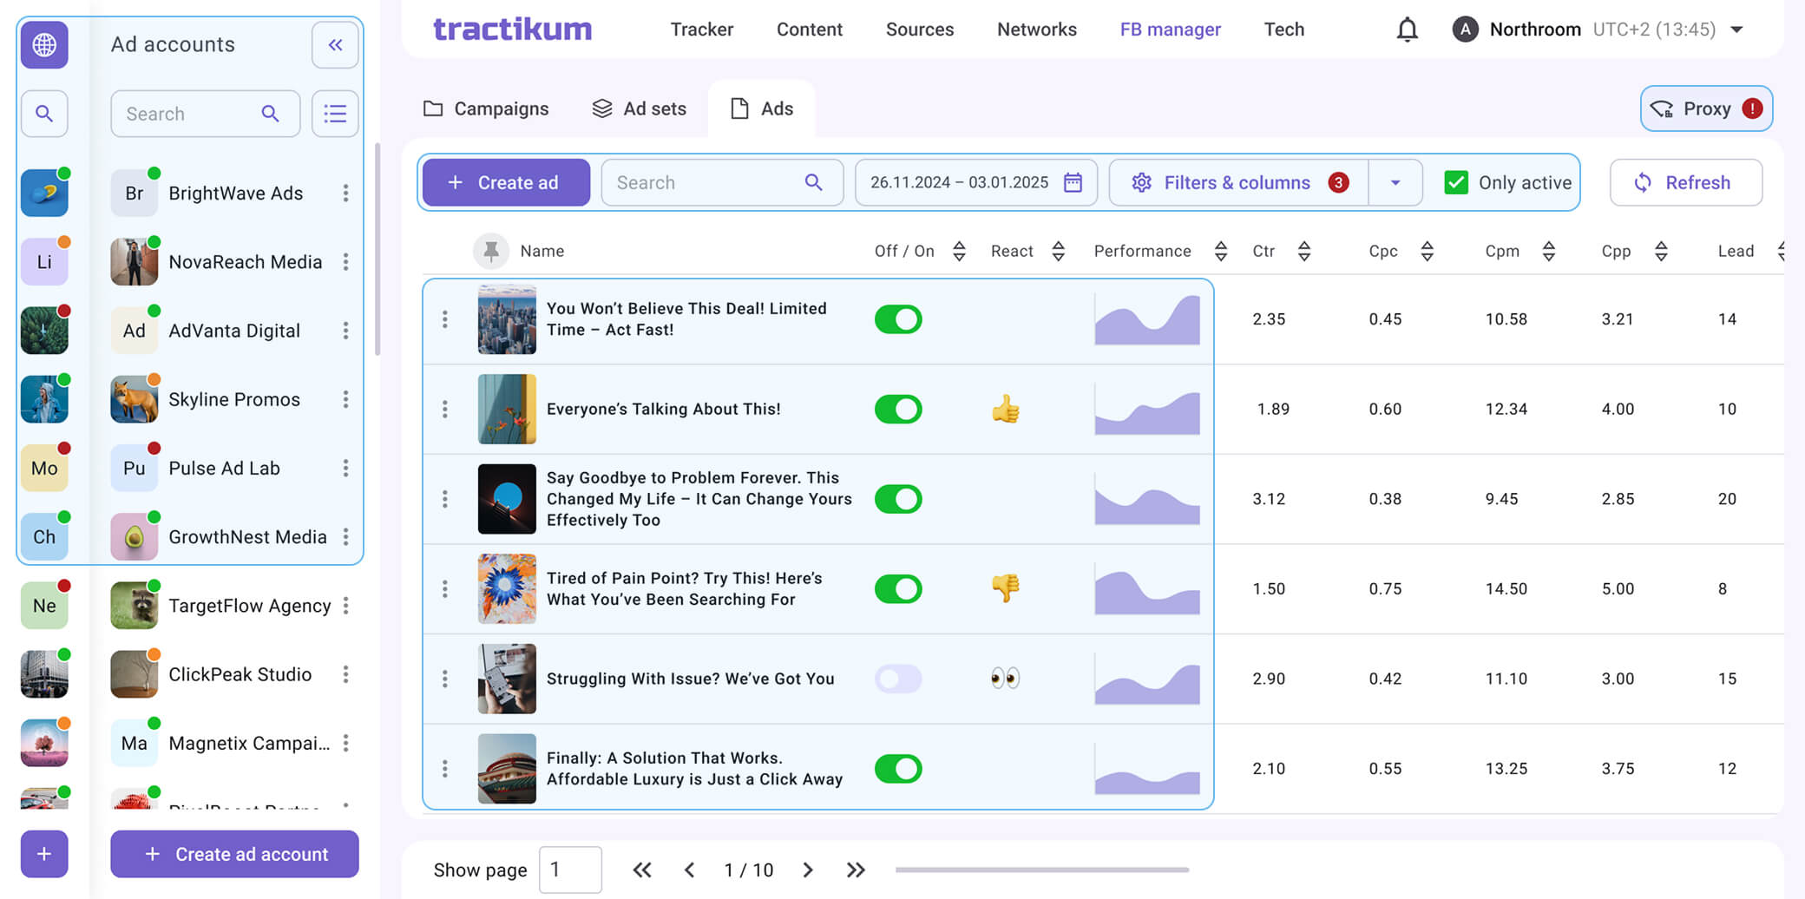Uncheck the Only active checkbox

(1456, 182)
